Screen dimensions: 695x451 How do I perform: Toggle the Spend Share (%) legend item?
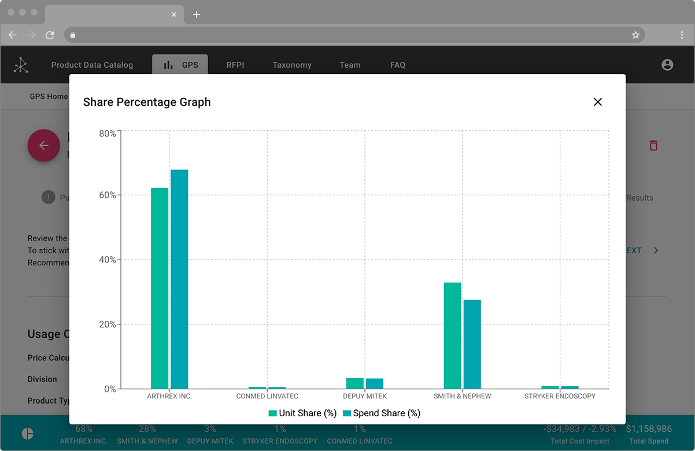tap(382, 413)
